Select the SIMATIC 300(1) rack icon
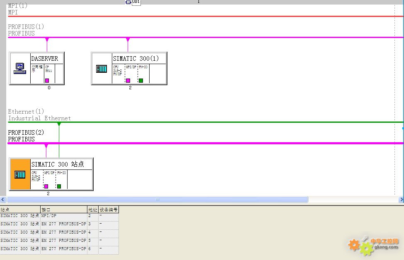Viewport: 404px width, 260px height. point(102,69)
